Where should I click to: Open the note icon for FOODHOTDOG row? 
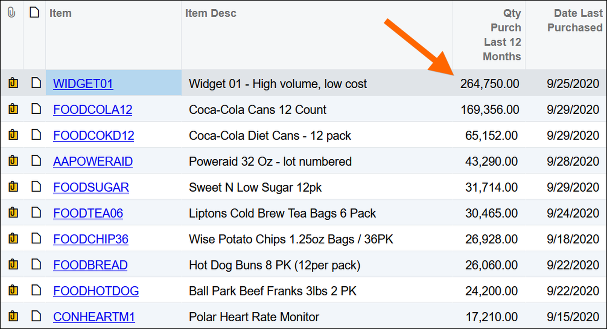(x=36, y=290)
